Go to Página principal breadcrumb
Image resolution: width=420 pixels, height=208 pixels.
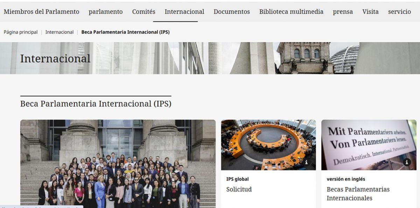coord(21,32)
